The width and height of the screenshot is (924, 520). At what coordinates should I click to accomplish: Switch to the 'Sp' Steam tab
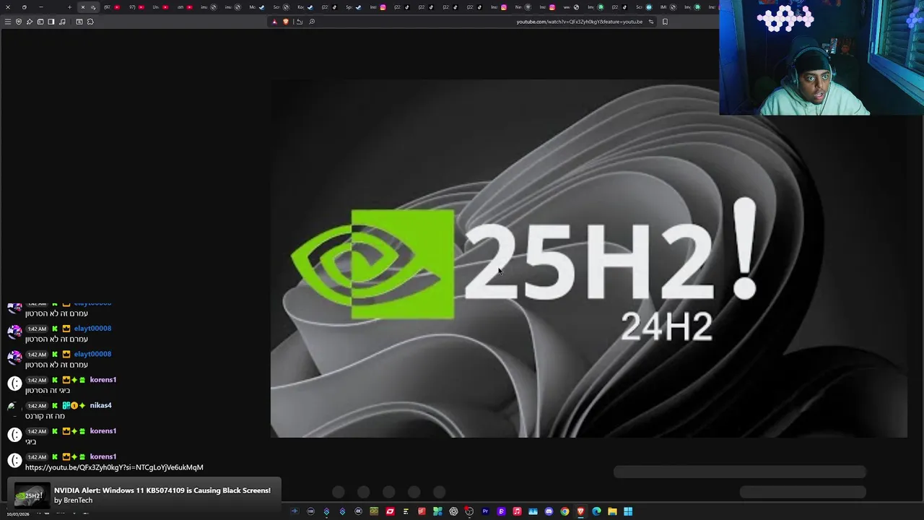point(354,7)
